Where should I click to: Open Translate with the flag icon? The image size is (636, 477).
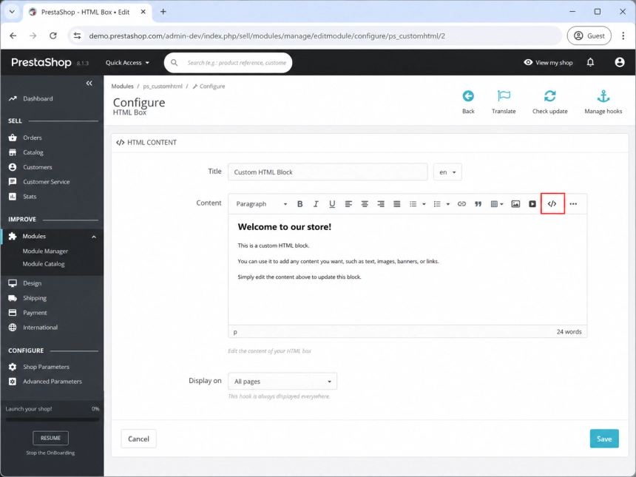504,96
